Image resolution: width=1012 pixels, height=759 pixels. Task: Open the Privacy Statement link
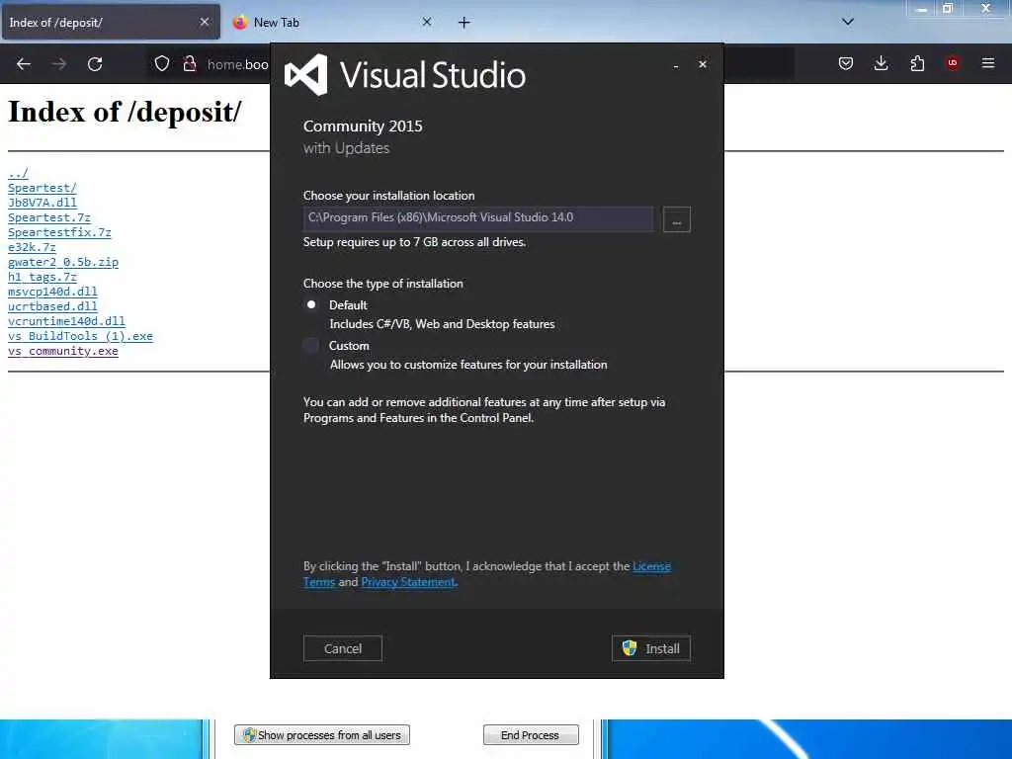(408, 582)
